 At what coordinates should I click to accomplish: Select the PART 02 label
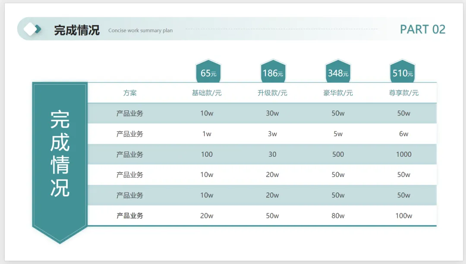pyautogui.click(x=422, y=29)
